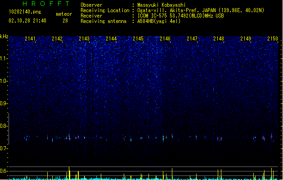The image size is (283, 180).
Task: Select the filename 10282140.png
Action: coord(25,12)
